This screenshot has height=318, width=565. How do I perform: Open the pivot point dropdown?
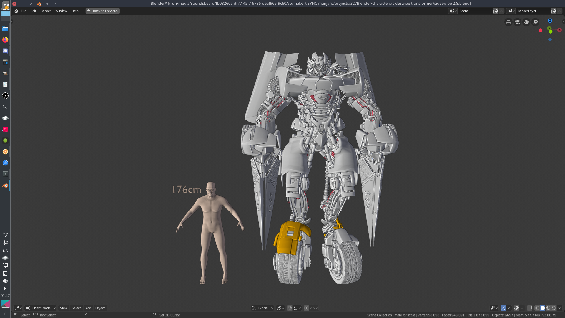pos(280,308)
